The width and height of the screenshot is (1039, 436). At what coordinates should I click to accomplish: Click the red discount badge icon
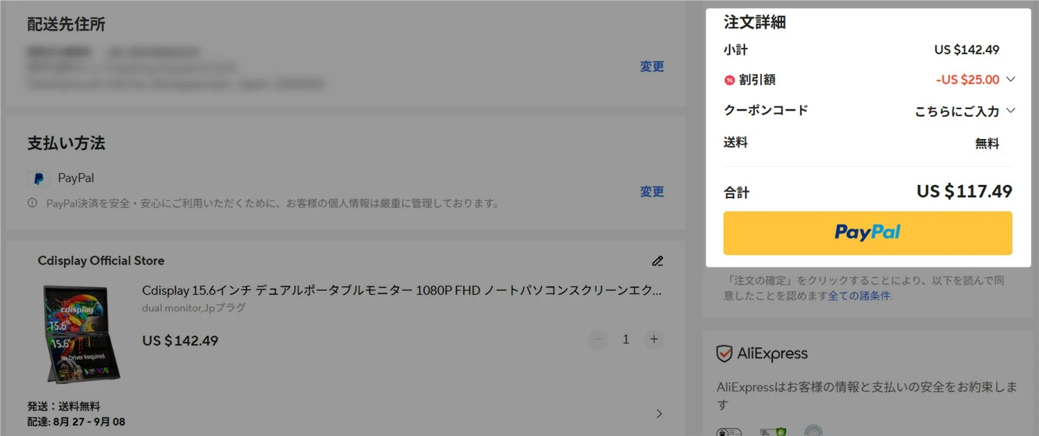point(729,81)
